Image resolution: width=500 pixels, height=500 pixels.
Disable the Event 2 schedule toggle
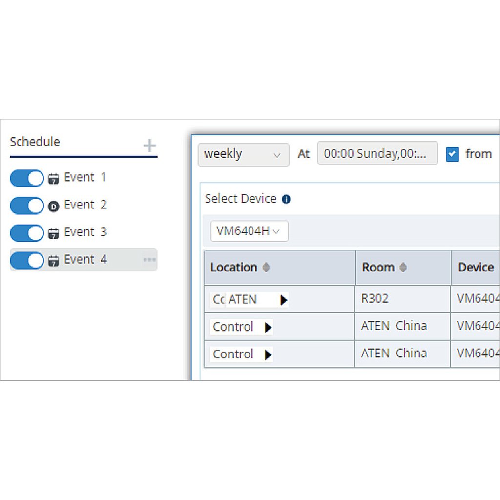click(x=26, y=206)
